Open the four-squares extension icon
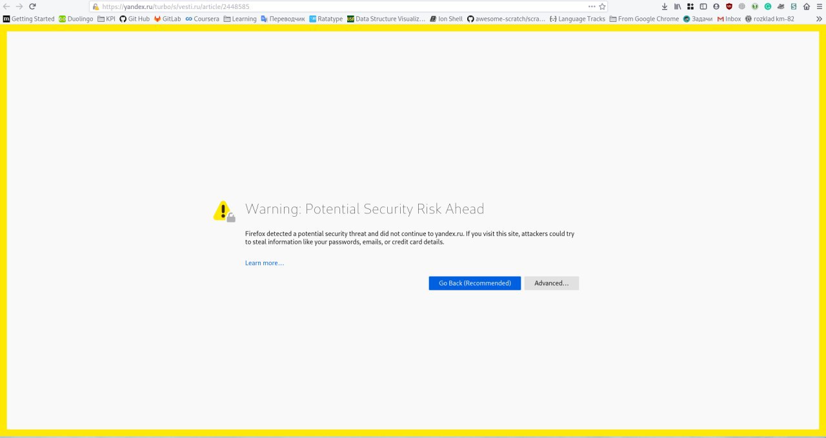The width and height of the screenshot is (826, 438). click(x=690, y=6)
